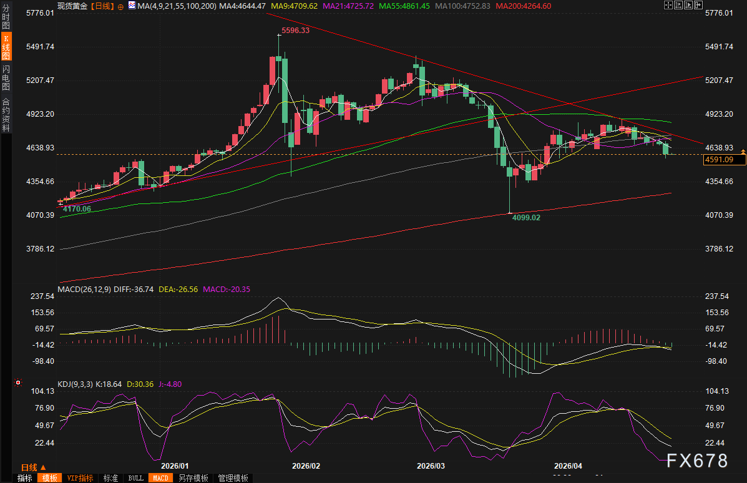Click the crosshair cursor icon at top right

[x=668, y=5]
